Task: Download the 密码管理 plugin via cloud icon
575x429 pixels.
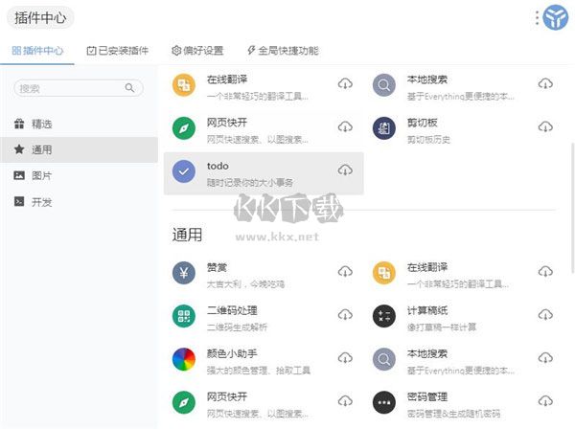Action: 545,401
